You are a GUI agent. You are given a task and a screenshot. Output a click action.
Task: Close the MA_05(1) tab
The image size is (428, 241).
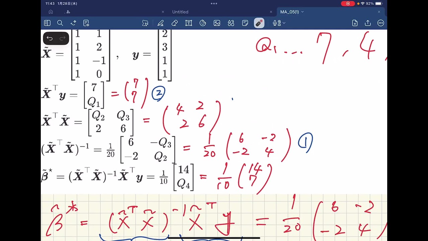coord(379,12)
